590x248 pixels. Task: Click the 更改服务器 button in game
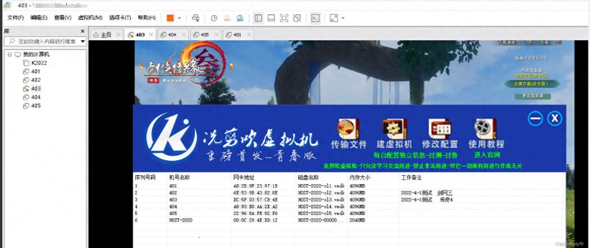coord(532,96)
